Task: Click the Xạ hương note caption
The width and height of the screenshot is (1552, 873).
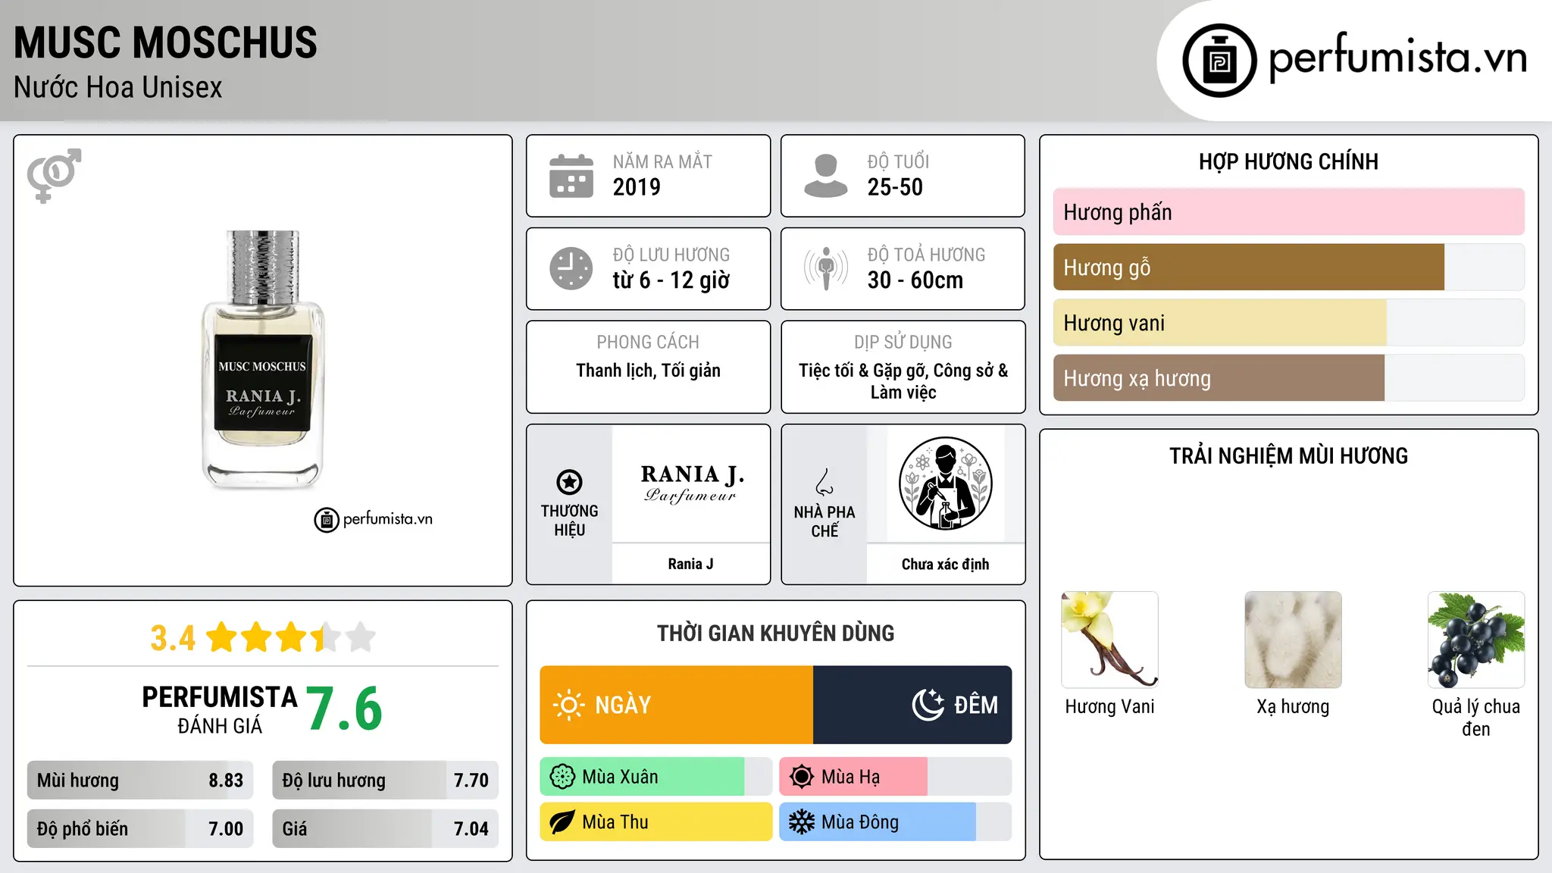Action: [1294, 707]
